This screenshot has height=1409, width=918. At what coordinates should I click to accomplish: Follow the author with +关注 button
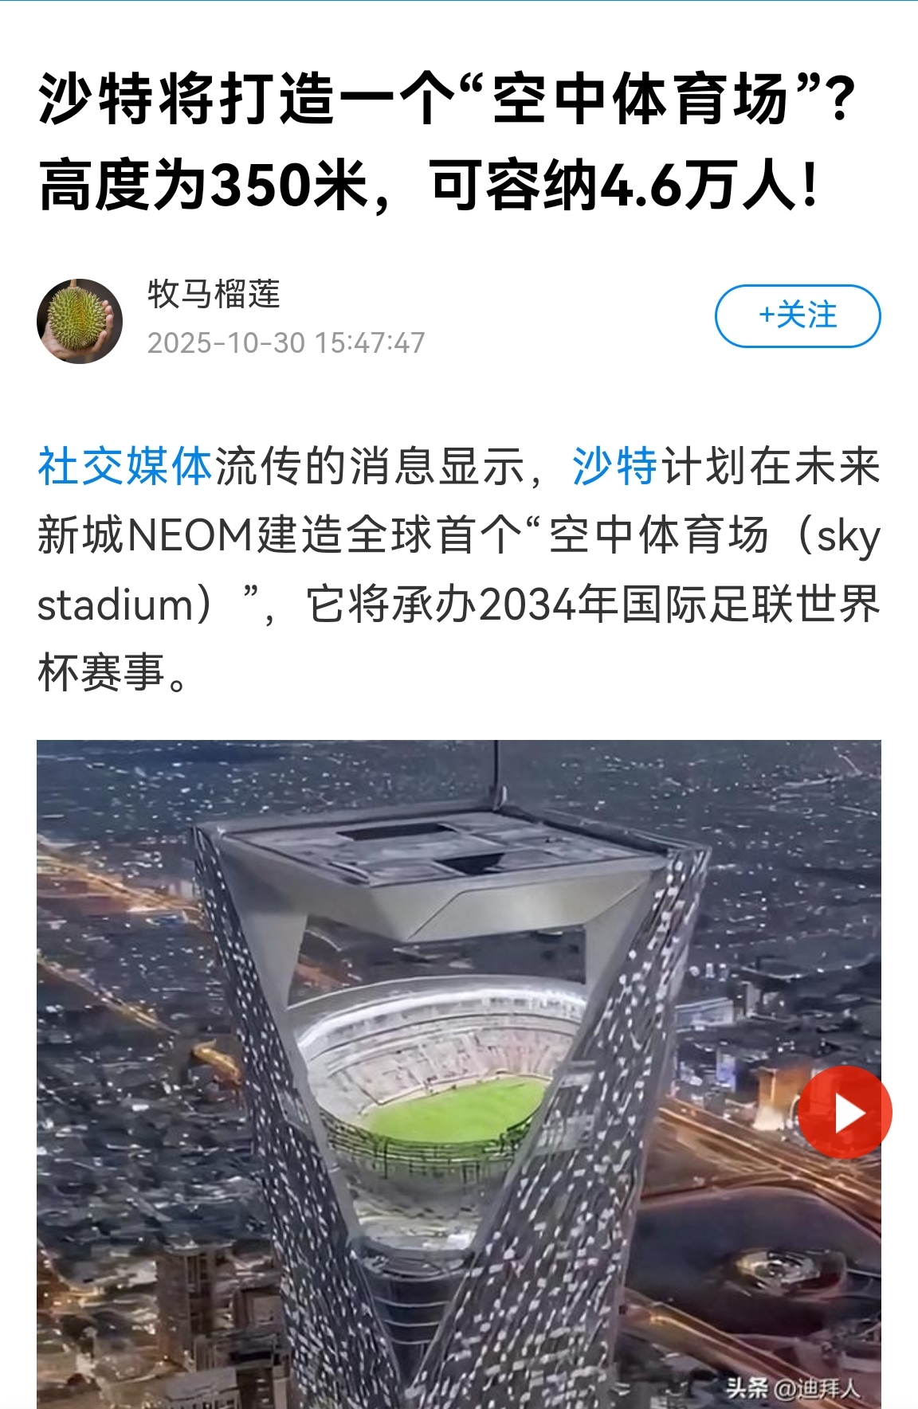[798, 316]
